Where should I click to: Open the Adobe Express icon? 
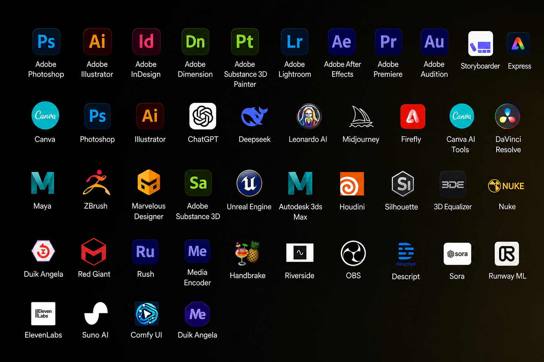click(518, 43)
